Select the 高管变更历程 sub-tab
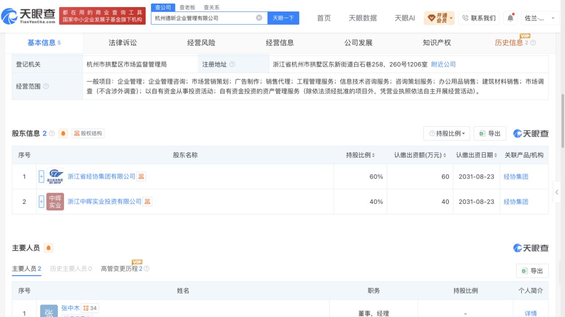Image resolution: width=565 pixels, height=317 pixels. (x=121, y=269)
